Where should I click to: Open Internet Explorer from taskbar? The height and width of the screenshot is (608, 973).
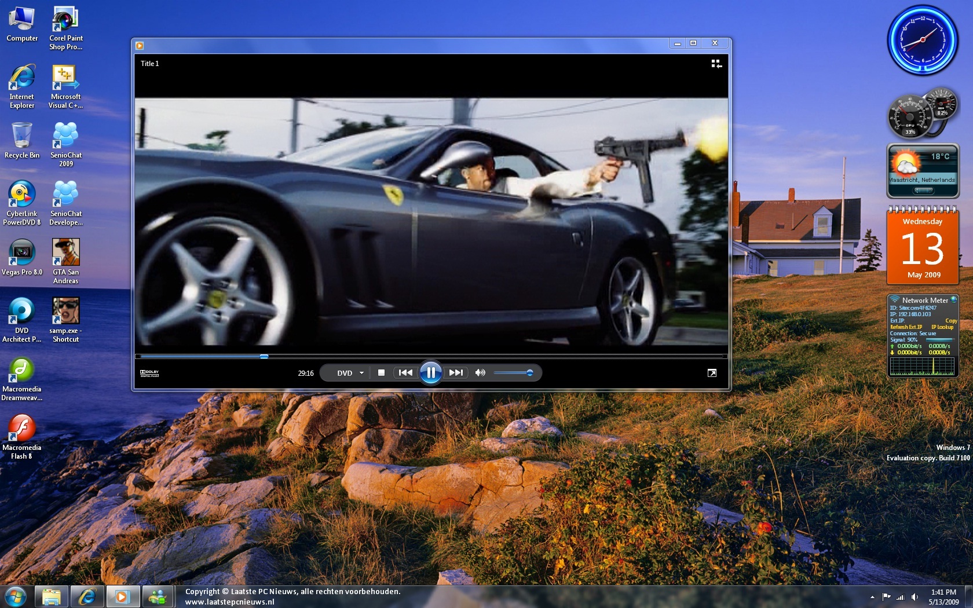87,597
